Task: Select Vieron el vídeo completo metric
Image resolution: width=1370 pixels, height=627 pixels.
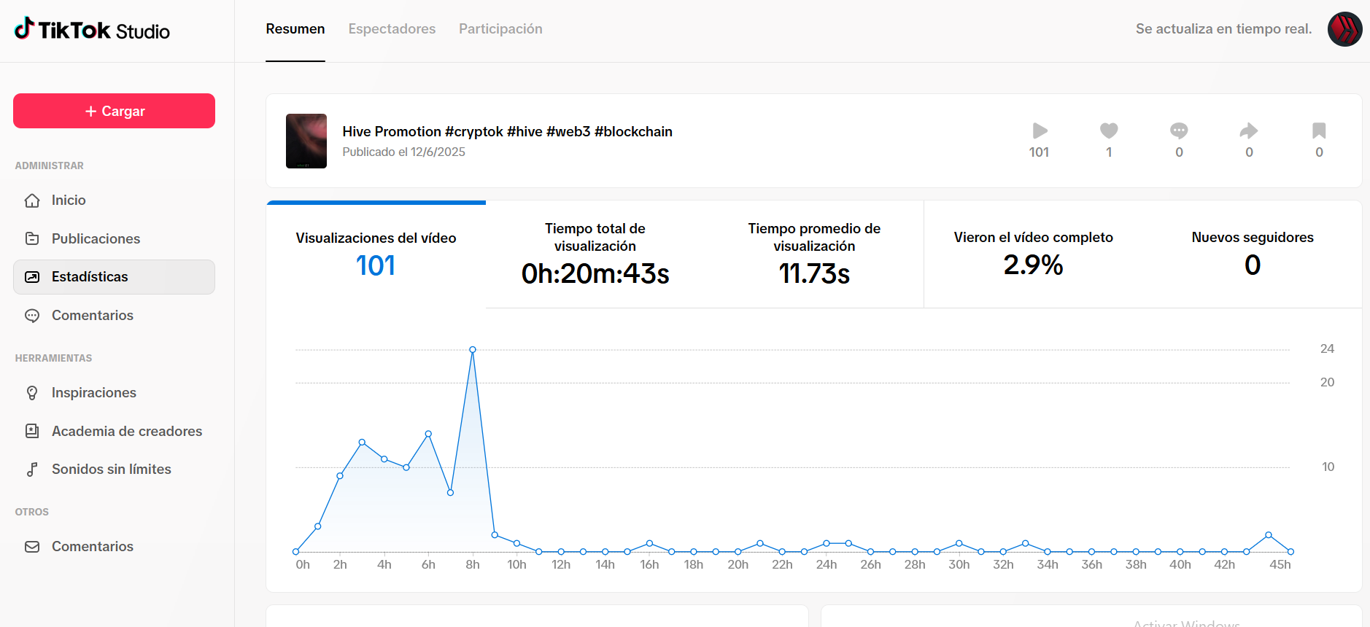Action: click(x=1034, y=254)
